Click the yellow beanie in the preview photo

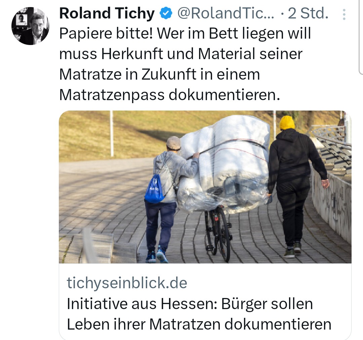(x=287, y=123)
